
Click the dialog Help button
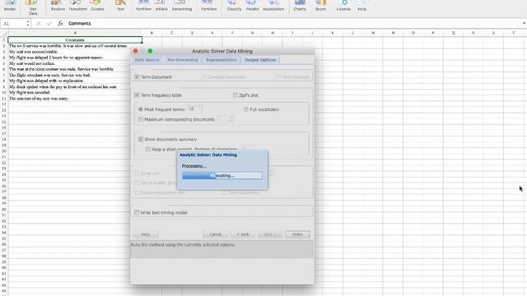[146, 234]
